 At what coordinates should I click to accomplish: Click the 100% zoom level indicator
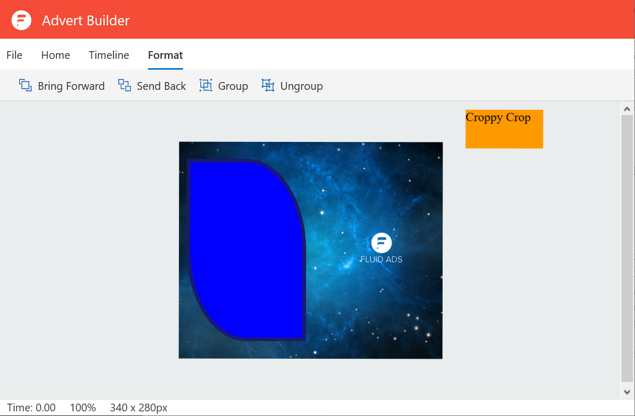pyautogui.click(x=83, y=408)
